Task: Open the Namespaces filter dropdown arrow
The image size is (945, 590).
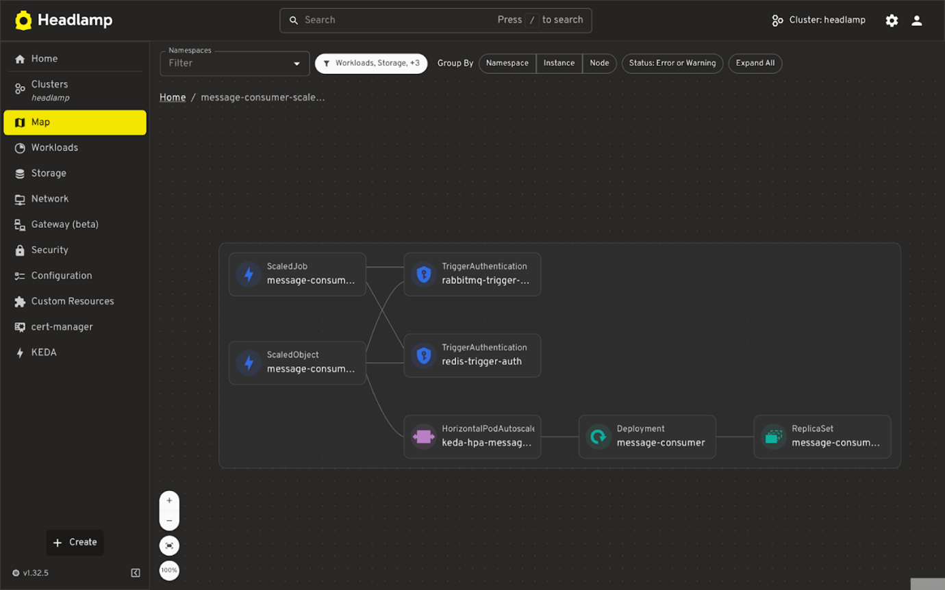Action: tap(297, 64)
